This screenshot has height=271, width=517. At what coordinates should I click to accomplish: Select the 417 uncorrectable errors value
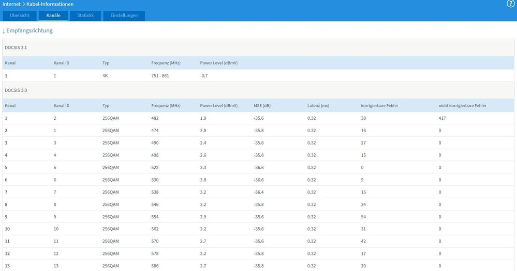442,118
